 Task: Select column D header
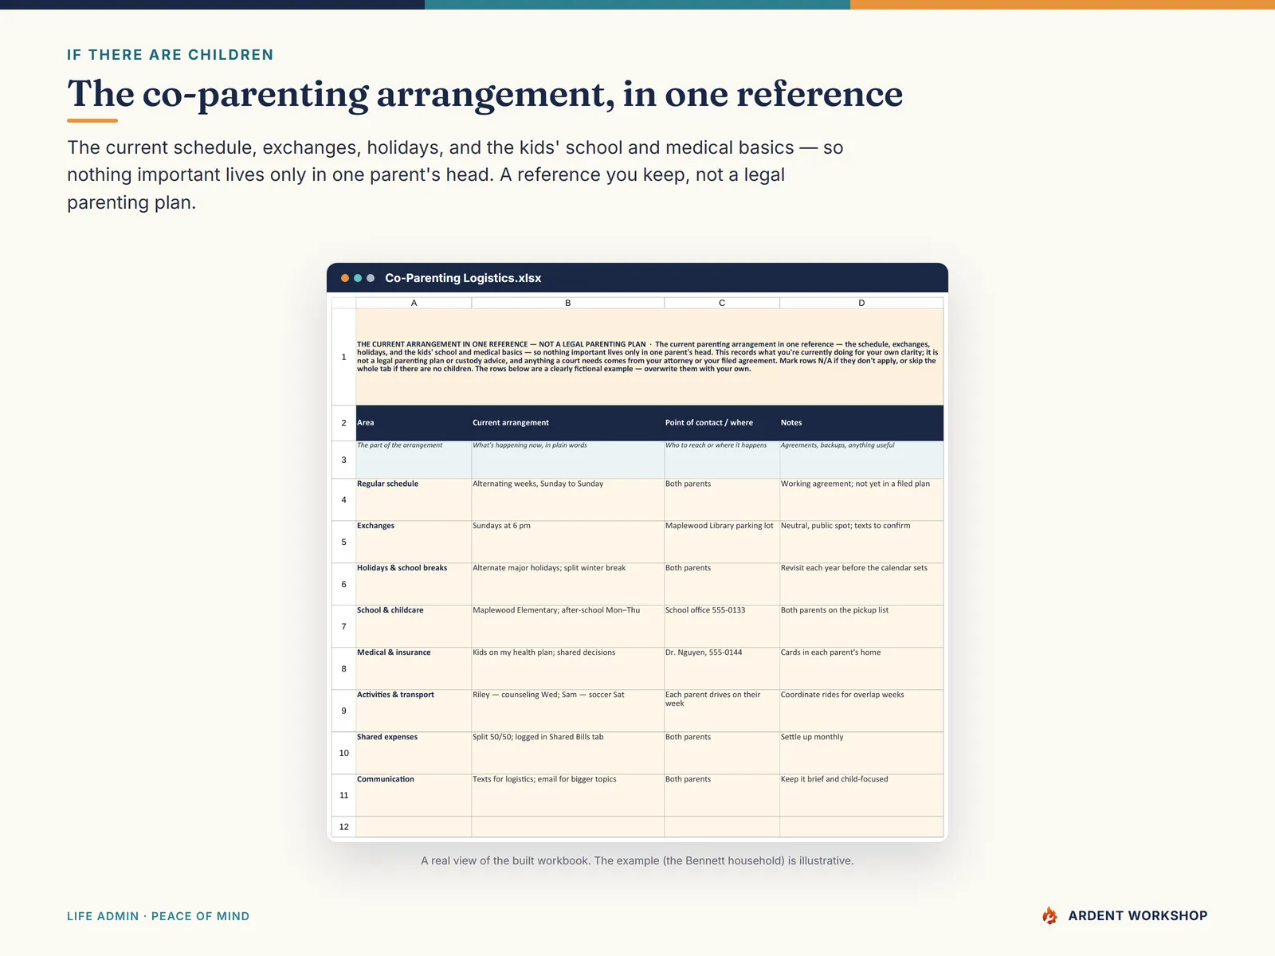pos(861,303)
